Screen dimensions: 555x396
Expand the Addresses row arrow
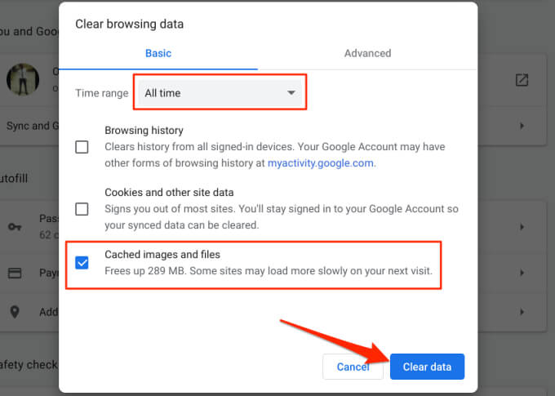[x=522, y=313]
